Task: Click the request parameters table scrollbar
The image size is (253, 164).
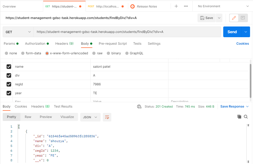Action: pyautogui.click(x=250, y=81)
